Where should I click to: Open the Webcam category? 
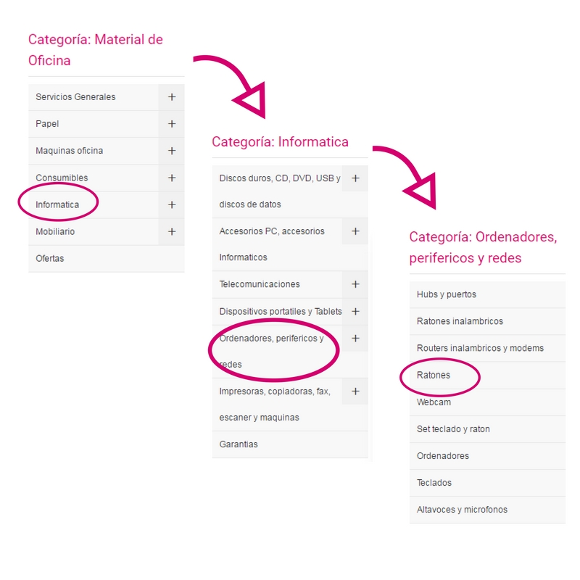click(x=434, y=402)
